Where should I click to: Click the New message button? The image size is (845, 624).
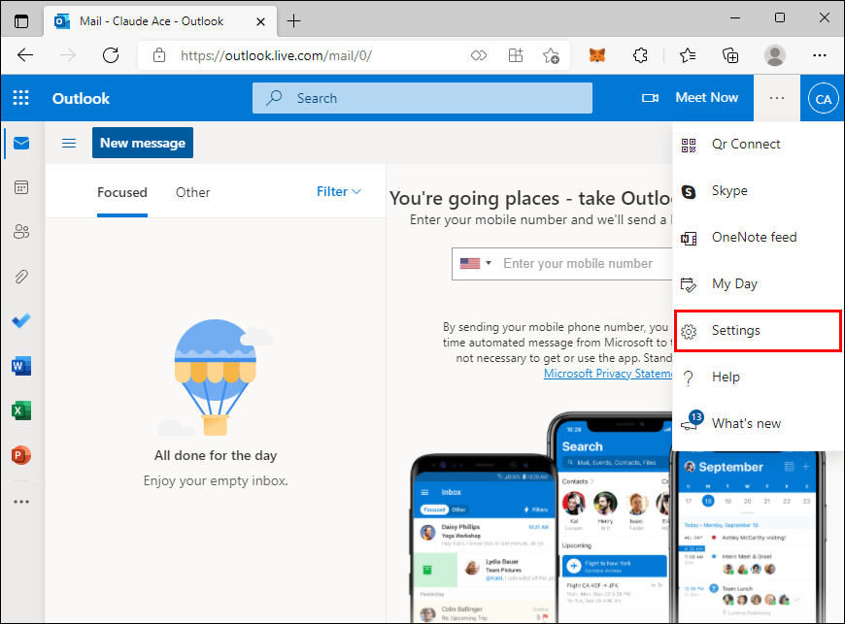point(143,143)
